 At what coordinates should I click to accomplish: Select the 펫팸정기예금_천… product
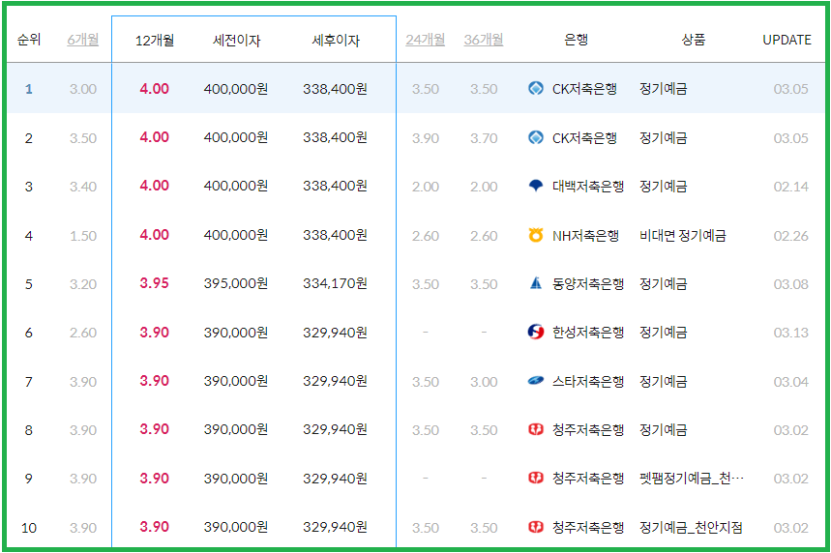tap(692, 479)
